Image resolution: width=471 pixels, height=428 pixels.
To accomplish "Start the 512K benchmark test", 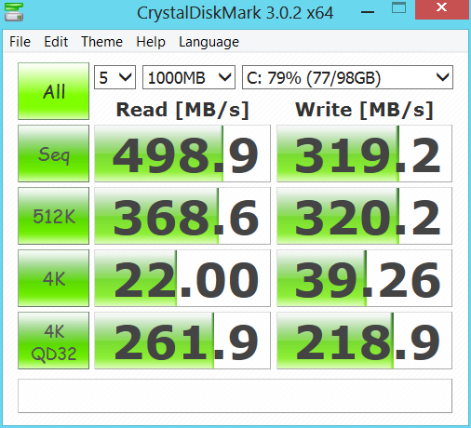I will [53, 216].
